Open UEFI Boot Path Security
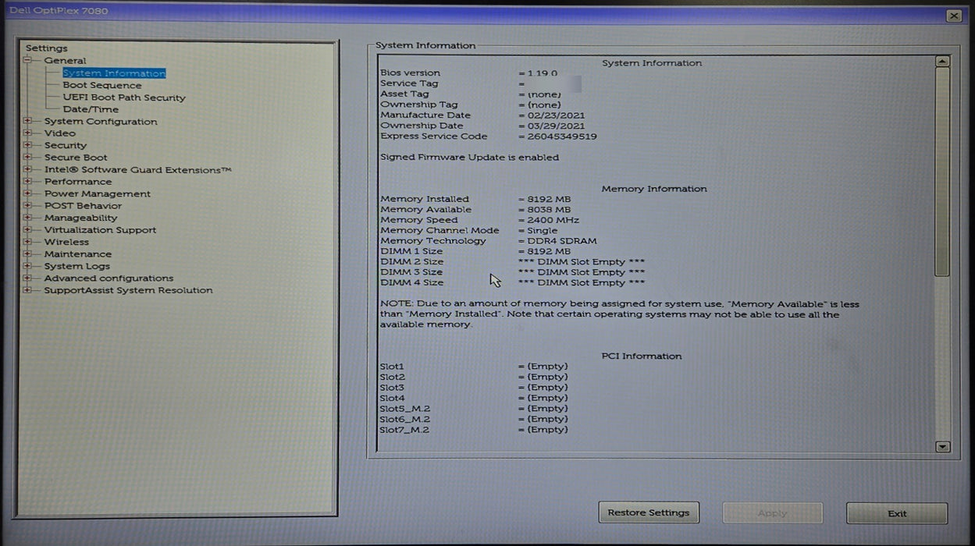This screenshot has height=546, width=975. [x=124, y=97]
